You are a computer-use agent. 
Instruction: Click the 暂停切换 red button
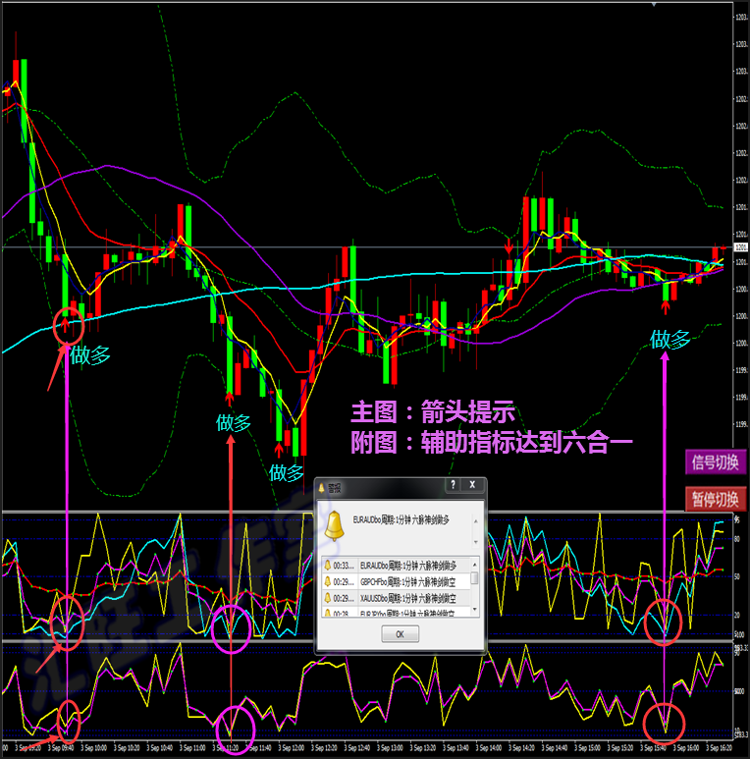716,499
